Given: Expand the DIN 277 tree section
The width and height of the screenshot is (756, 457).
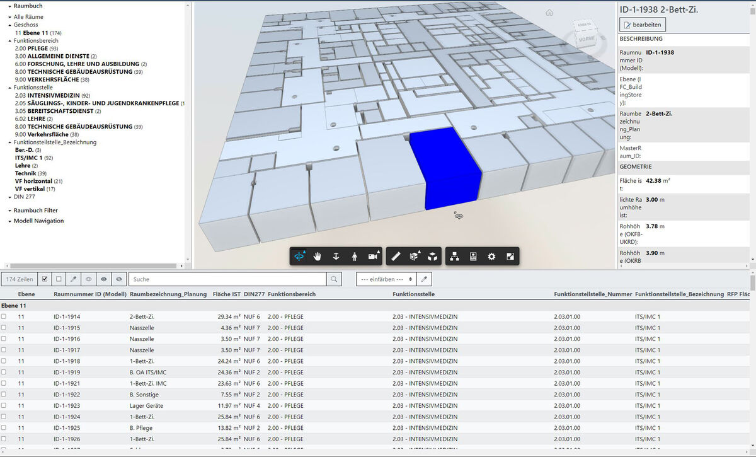Looking at the screenshot, I should pos(26,197).
